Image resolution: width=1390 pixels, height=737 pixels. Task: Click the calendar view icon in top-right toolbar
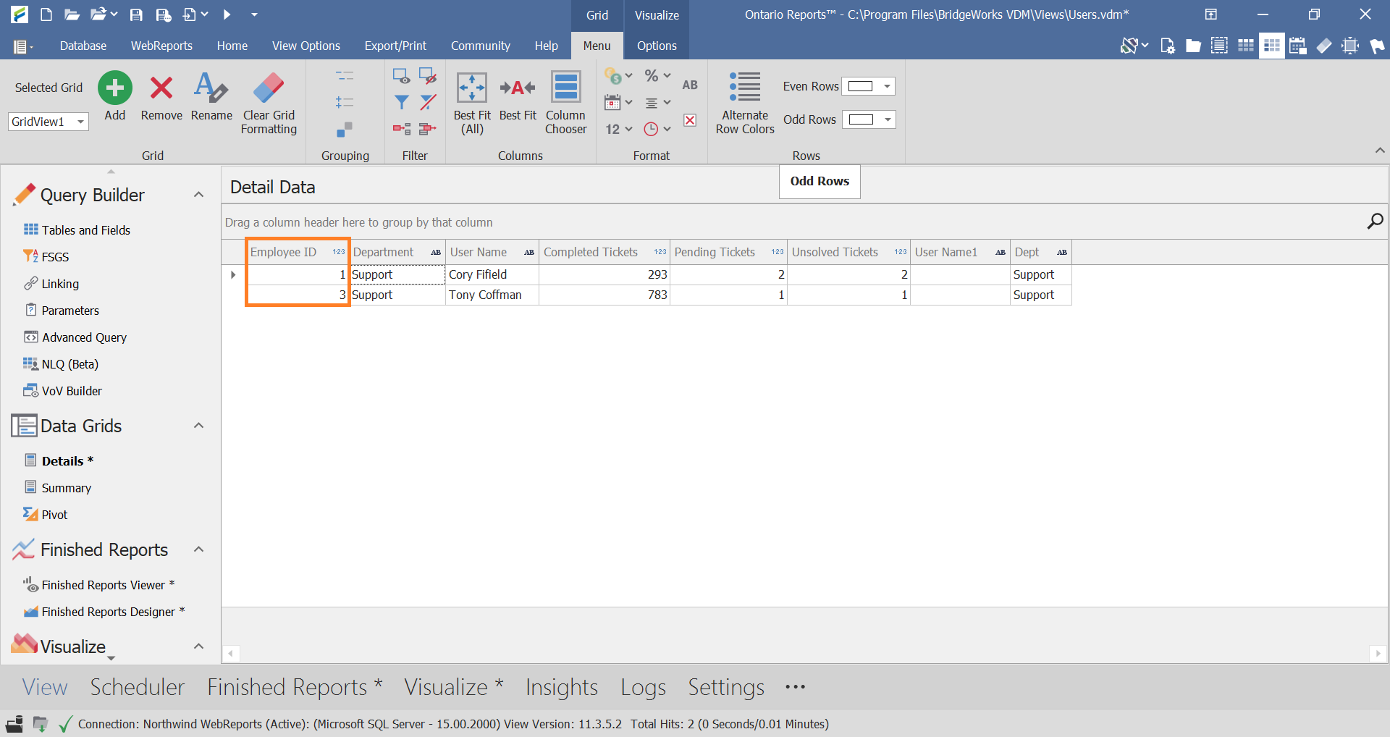coord(1297,46)
